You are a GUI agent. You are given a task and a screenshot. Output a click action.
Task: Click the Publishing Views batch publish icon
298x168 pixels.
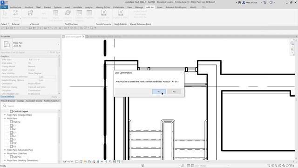pos(121,13)
